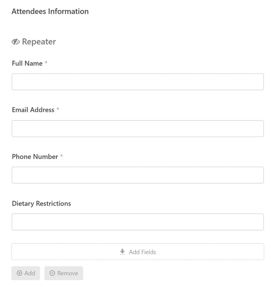272x292 pixels.
Task: Click the required asterisk next to Full Name
Action: [46, 62]
